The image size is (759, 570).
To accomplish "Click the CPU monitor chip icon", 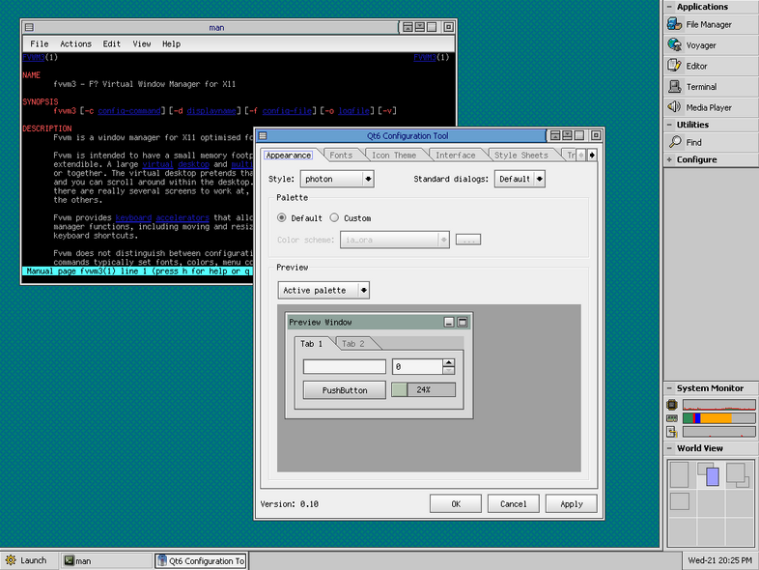I will pyautogui.click(x=672, y=405).
